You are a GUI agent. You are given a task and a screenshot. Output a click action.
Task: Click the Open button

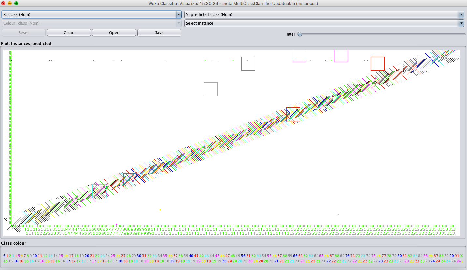(x=114, y=32)
